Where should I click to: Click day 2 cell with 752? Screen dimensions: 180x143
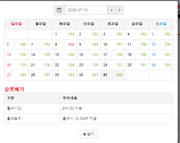tap(89, 34)
